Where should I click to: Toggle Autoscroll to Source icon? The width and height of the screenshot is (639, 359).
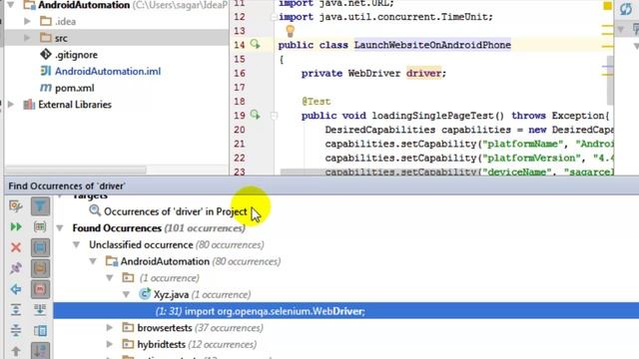click(x=40, y=310)
